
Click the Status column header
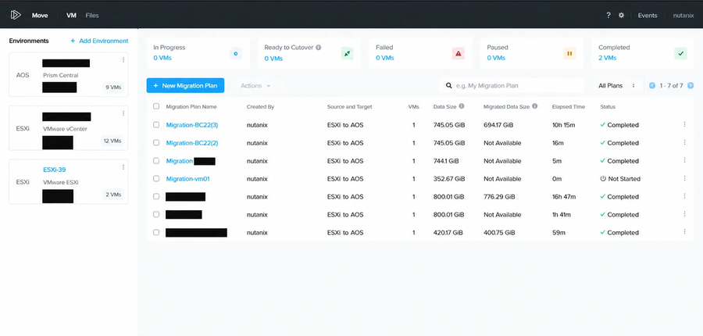(608, 107)
